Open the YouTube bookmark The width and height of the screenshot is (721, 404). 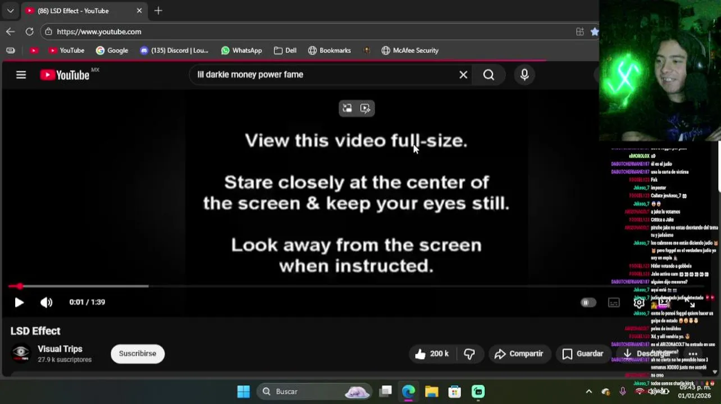pyautogui.click(x=66, y=50)
